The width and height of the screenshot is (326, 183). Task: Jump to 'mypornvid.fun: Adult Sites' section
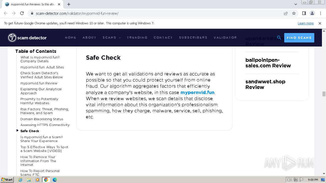click(x=42, y=67)
